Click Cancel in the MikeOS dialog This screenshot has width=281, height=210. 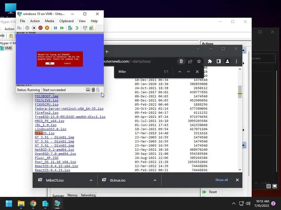[68, 63]
